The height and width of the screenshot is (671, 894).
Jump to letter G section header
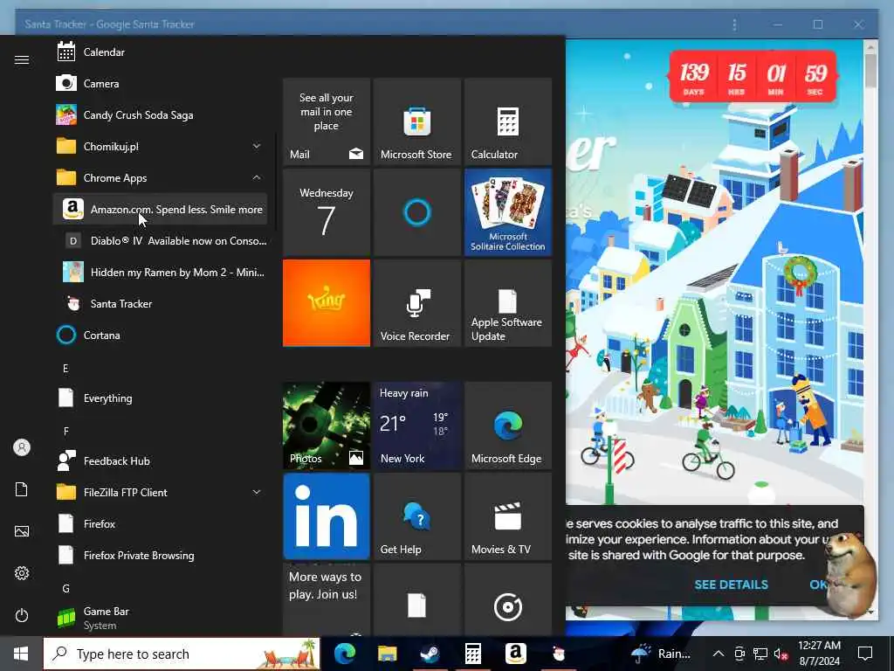point(66,588)
